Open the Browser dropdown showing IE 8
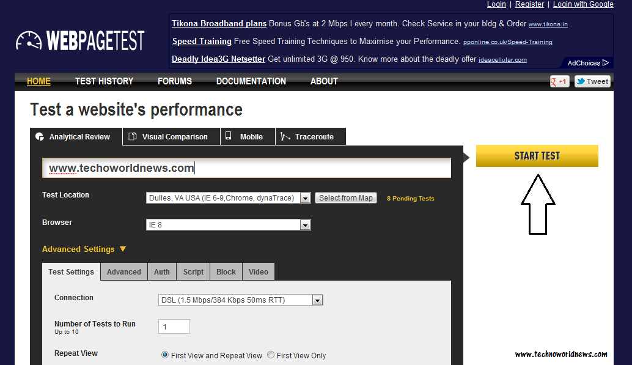This screenshot has height=365, width=632. click(305, 224)
